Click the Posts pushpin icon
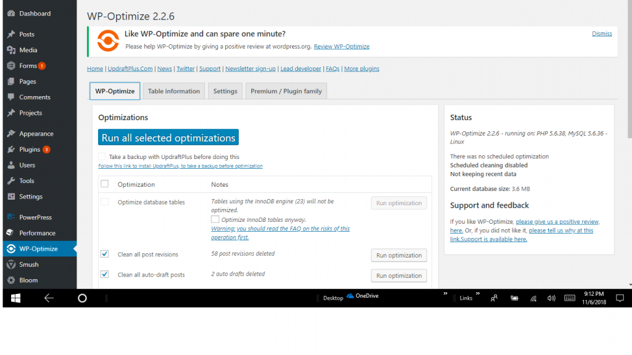The image size is (632, 355). [x=11, y=35]
